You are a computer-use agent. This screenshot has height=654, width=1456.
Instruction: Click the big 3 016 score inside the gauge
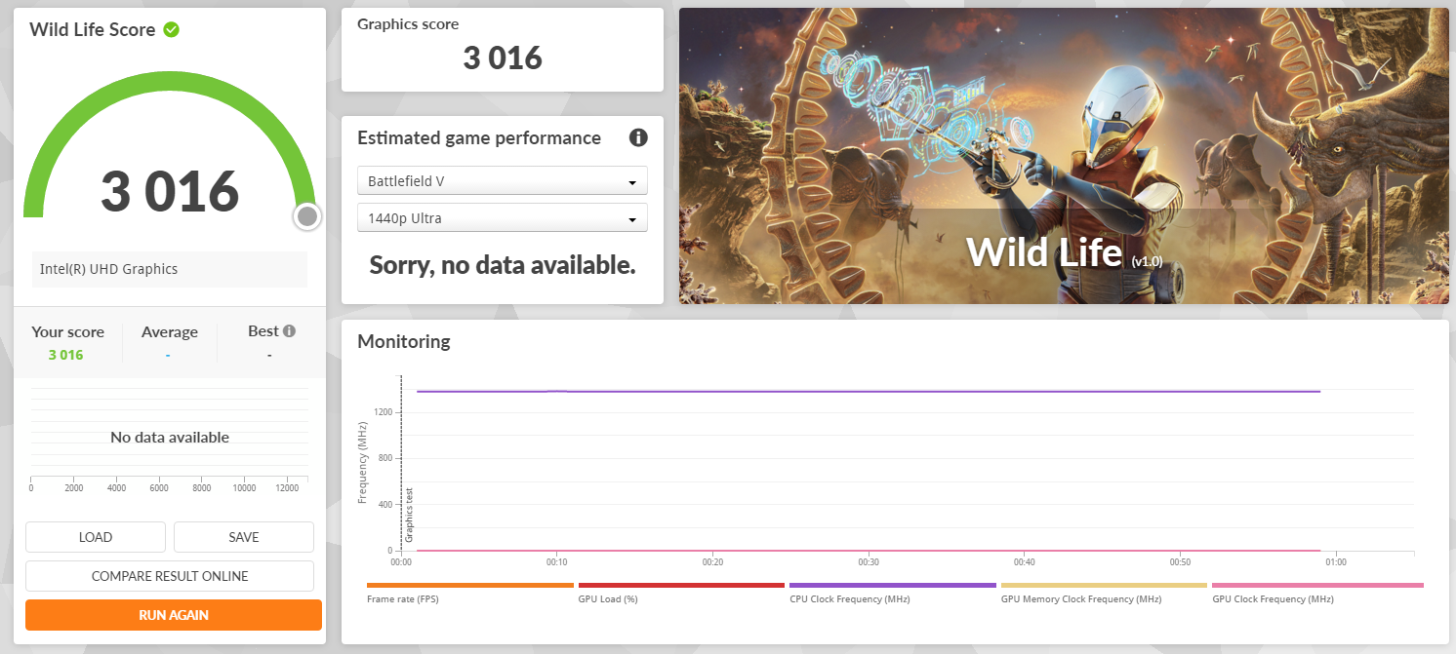pos(170,191)
